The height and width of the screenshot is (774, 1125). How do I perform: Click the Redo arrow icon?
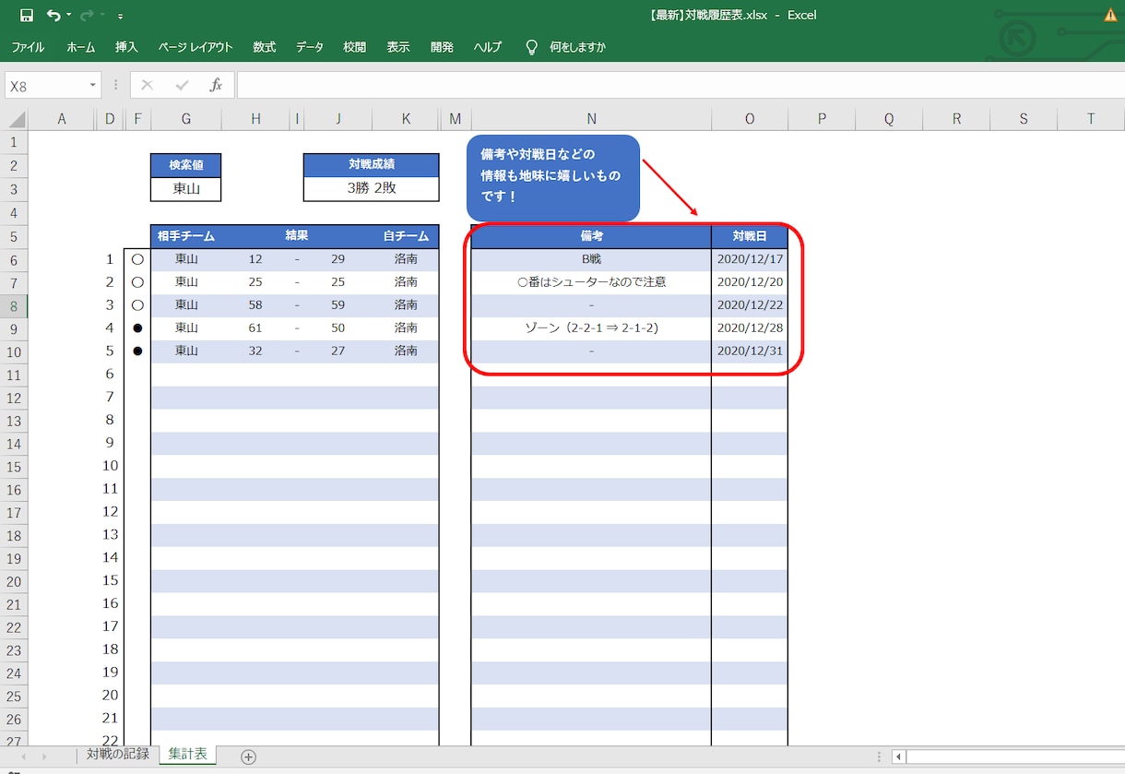(87, 16)
